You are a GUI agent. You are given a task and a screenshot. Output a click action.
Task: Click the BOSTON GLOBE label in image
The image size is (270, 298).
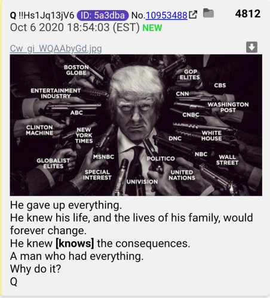tap(76, 70)
